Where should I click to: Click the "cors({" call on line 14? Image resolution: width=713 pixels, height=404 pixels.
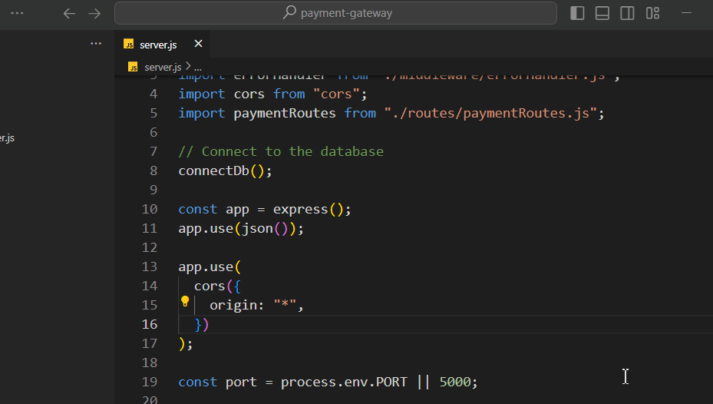(217, 286)
